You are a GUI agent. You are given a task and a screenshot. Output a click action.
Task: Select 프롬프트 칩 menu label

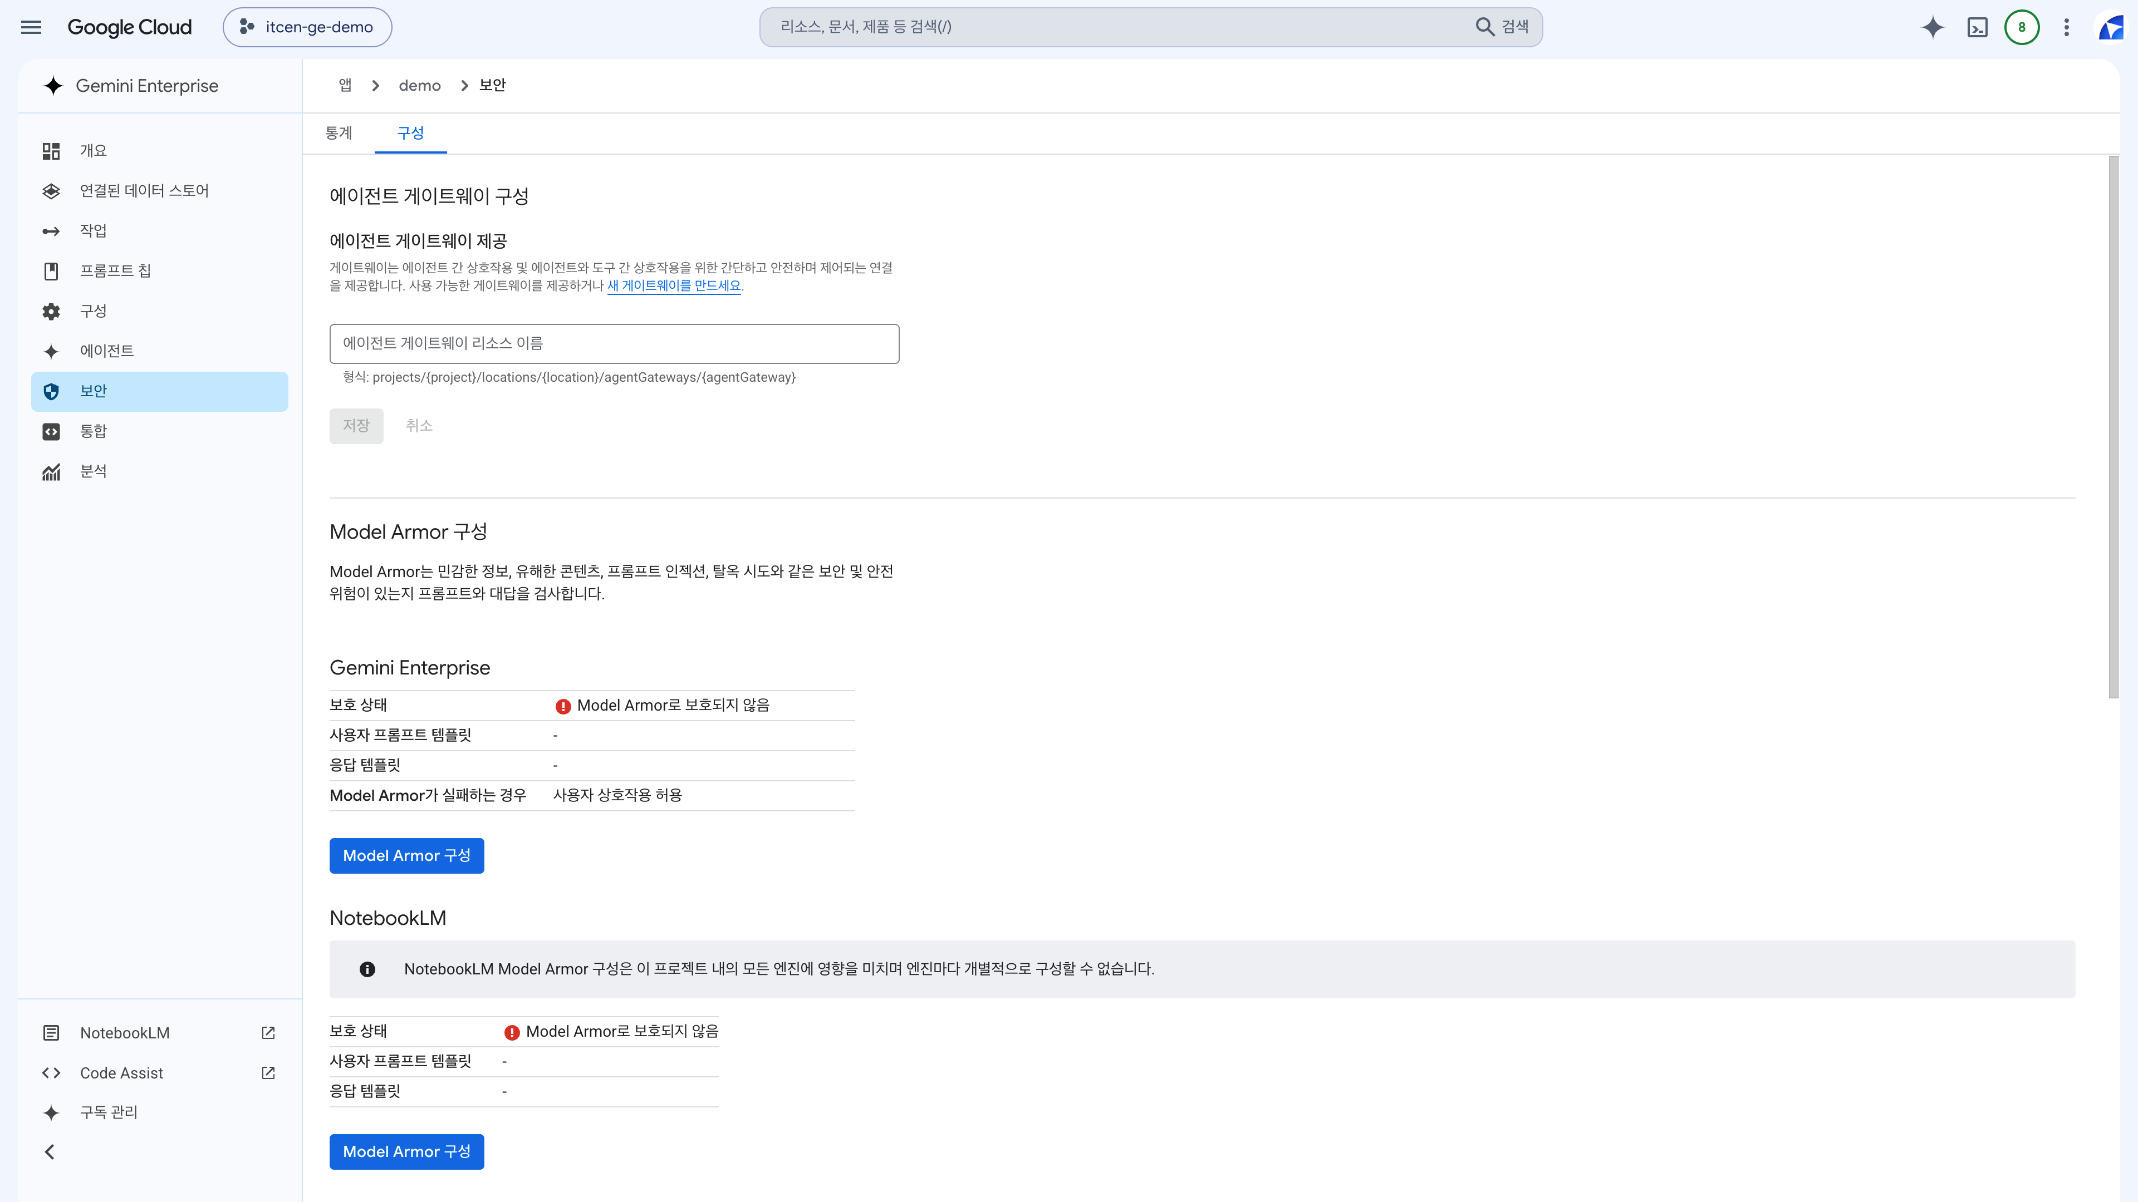click(115, 271)
